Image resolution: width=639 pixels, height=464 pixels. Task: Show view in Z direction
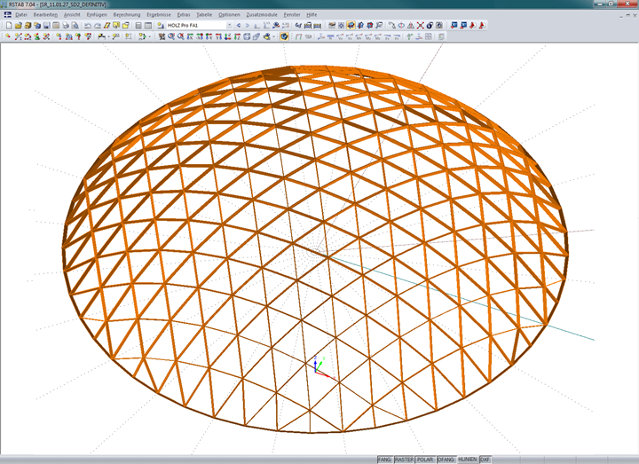[237, 36]
